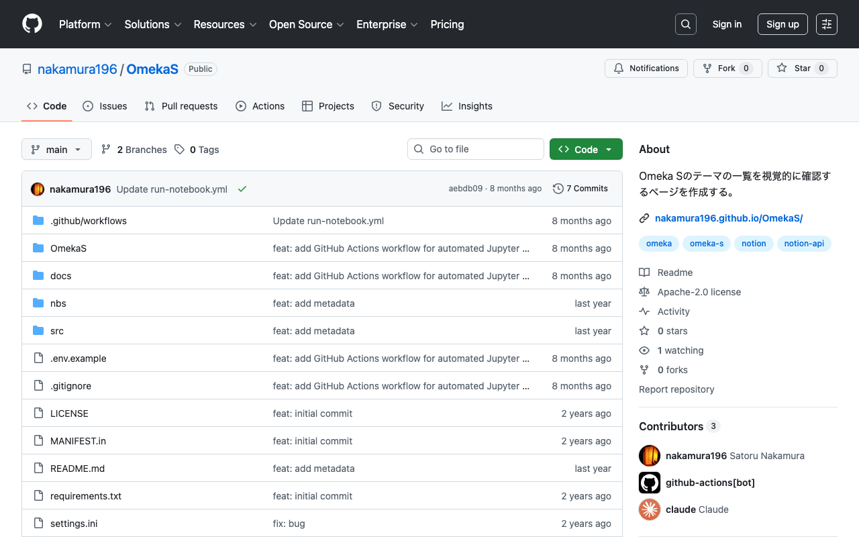This screenshot has height=537, width=859.
Task: Expand the main branch dropdown
Action: [x=56, y=149]
